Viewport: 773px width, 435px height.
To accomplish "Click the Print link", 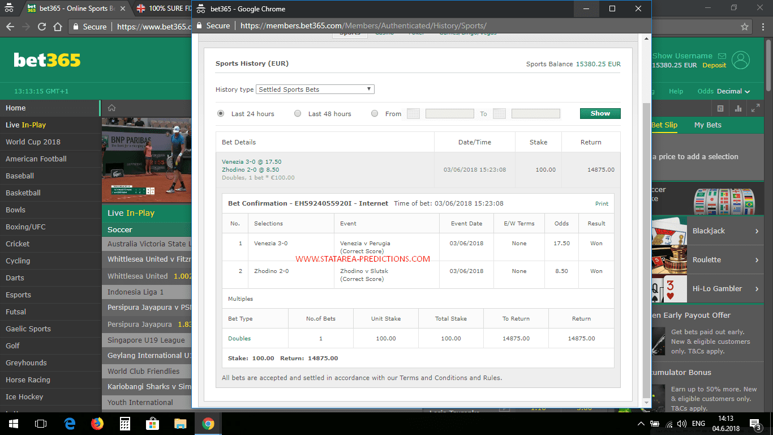I will (602, 203).
